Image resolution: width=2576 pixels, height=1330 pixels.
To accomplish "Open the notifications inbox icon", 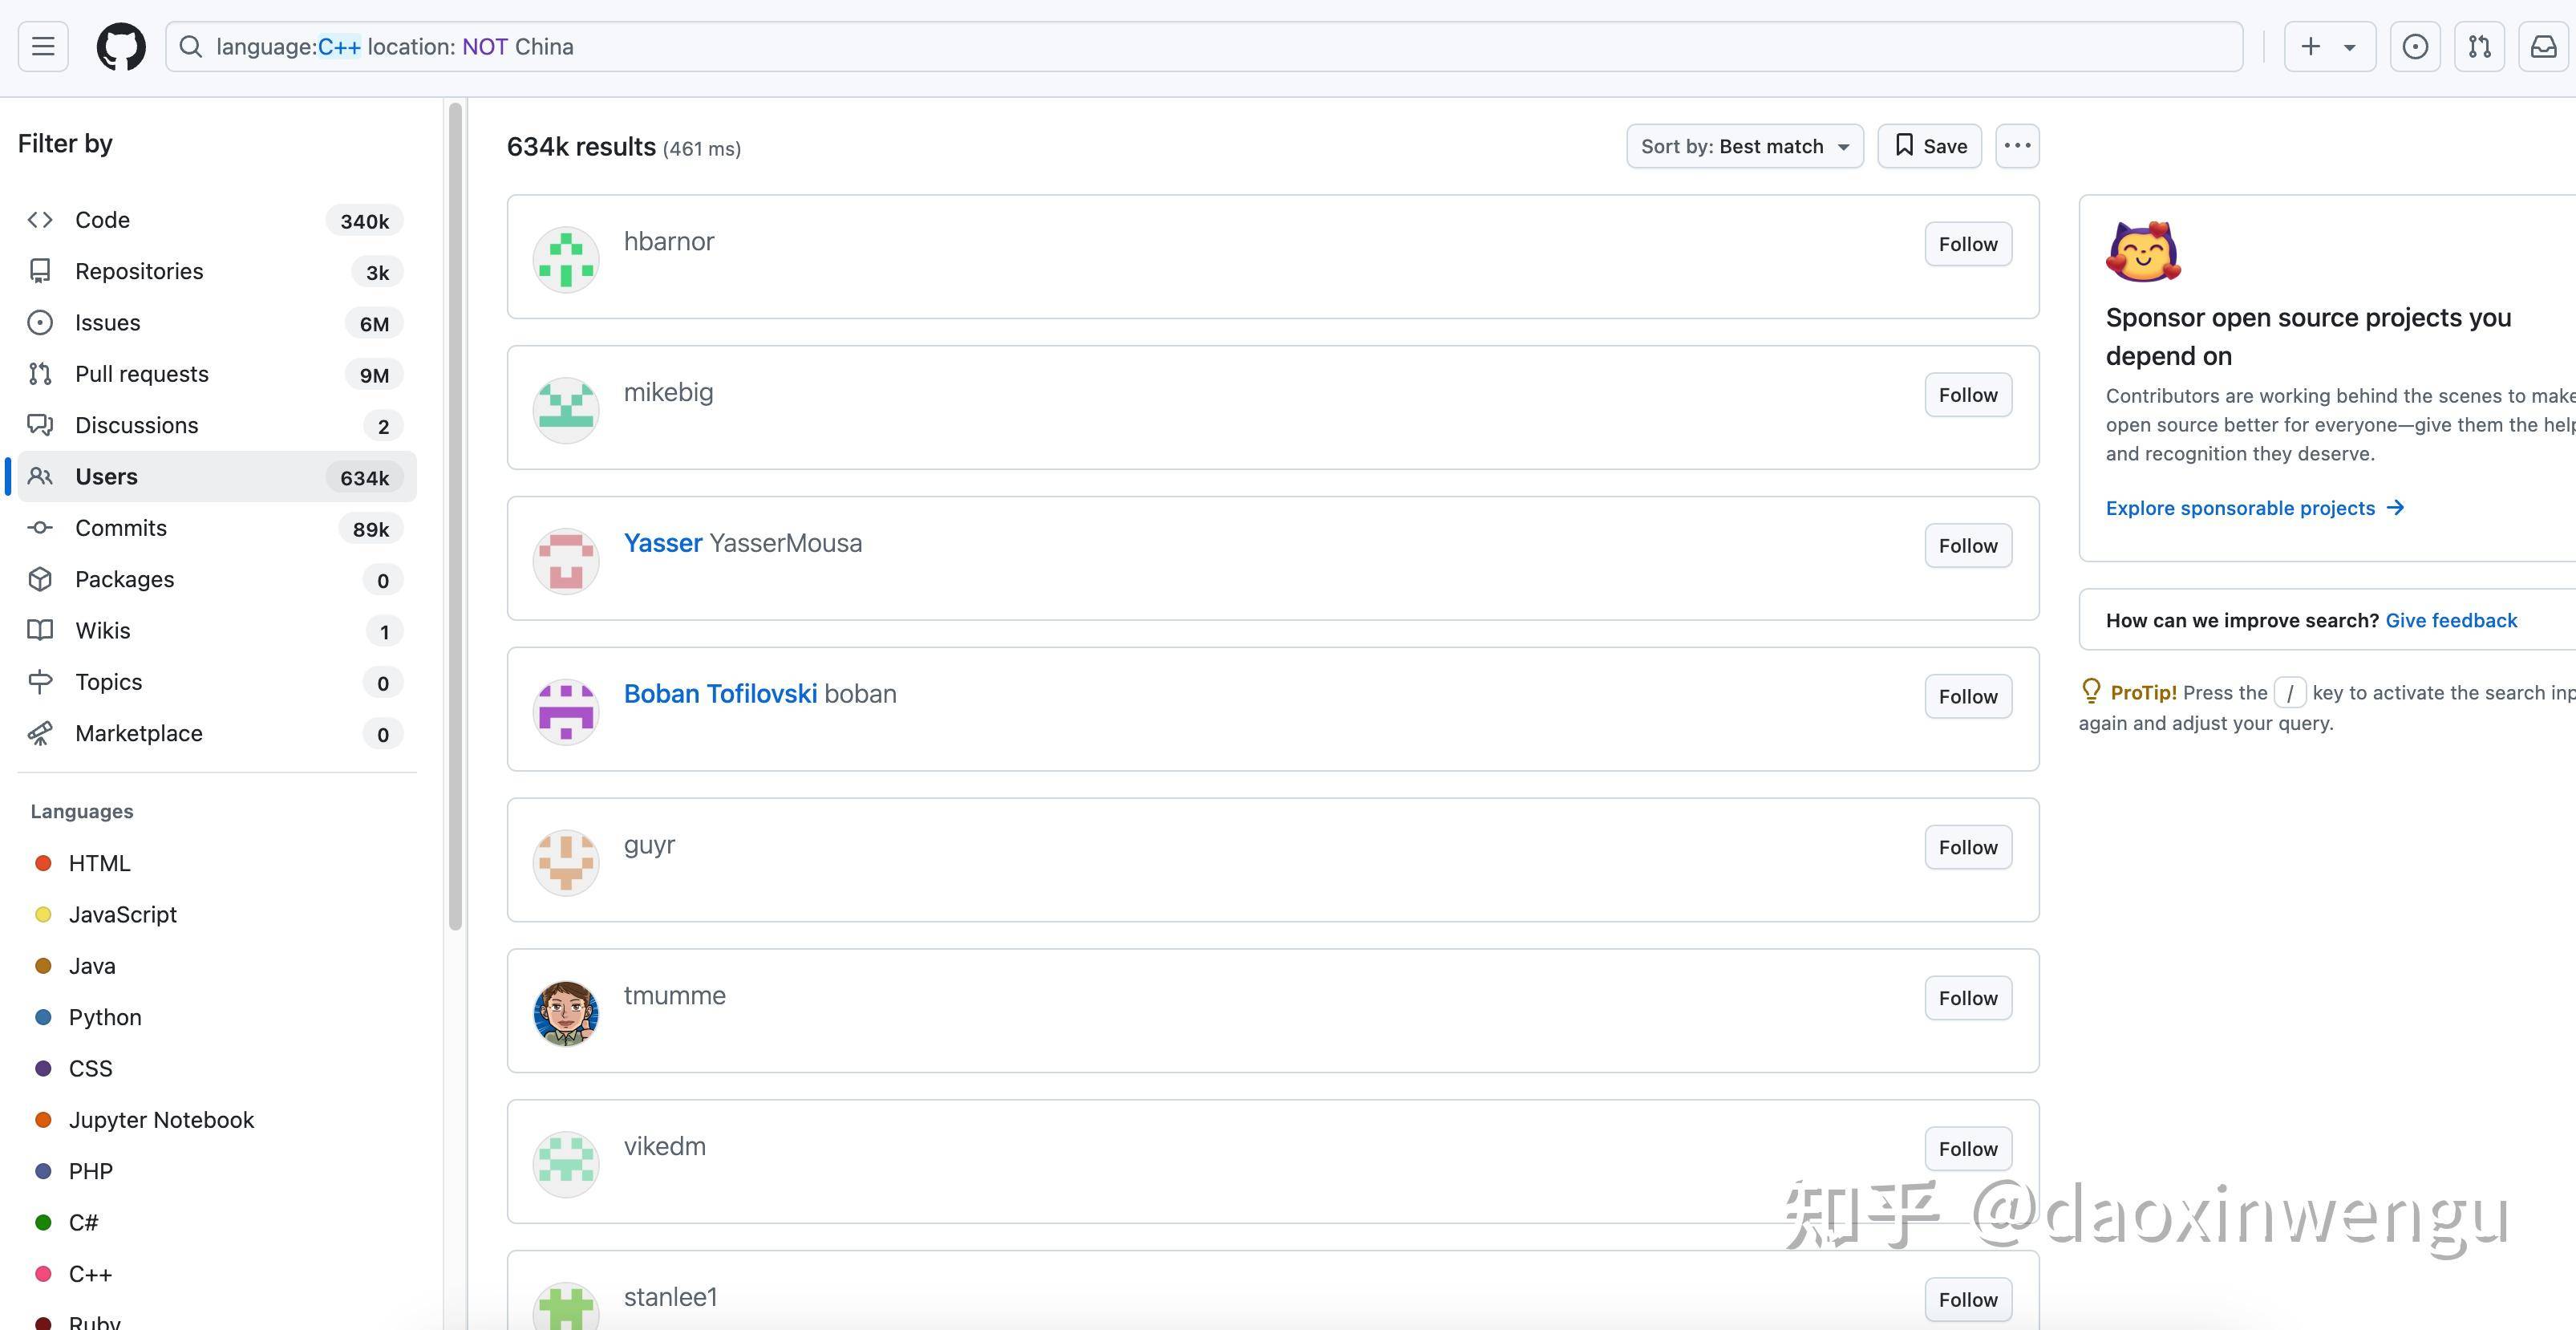I will point(2543,46).
